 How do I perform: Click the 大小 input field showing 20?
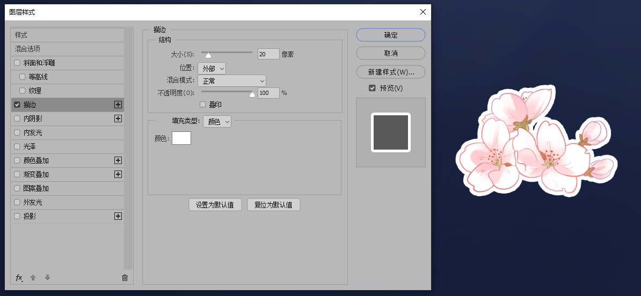coord(268,54)
